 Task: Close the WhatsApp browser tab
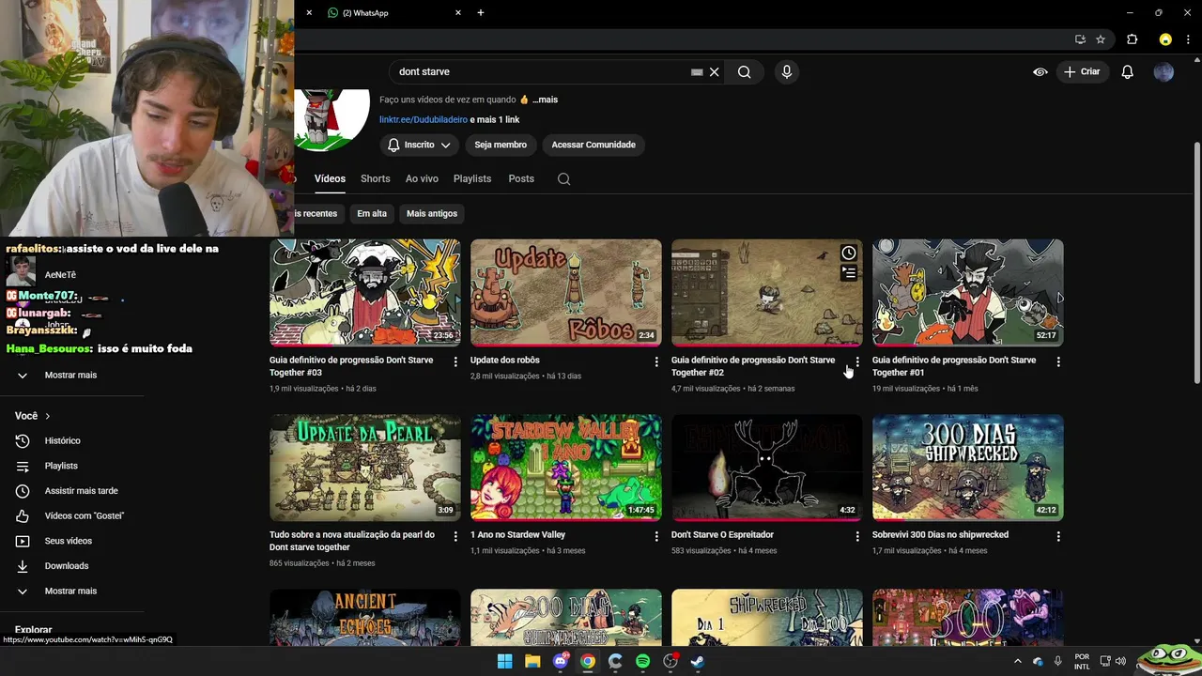tap(458, 12)
